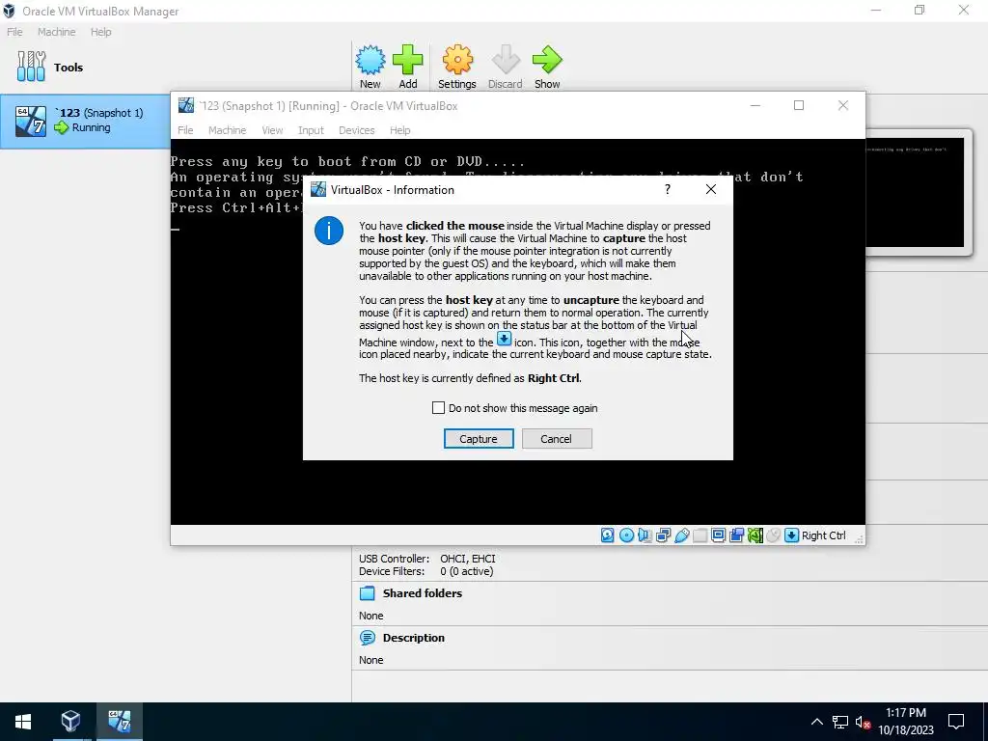The width and height of the screenshot is (988, 741).
Task: Click green CPU virtualization status icon
Action: [x=755, y=535]
